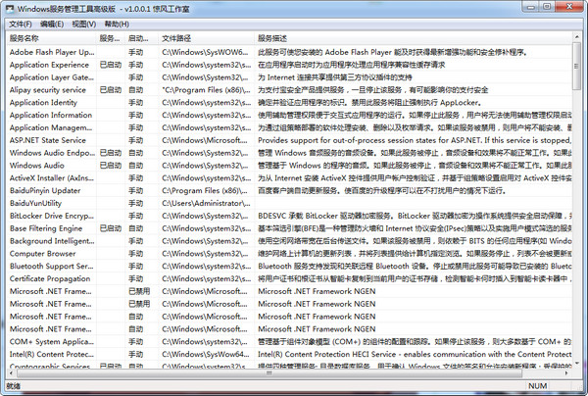588x396 pixels.
Task: Select Application Identity service
Action: pyautogui.click(x=43, y=102)
